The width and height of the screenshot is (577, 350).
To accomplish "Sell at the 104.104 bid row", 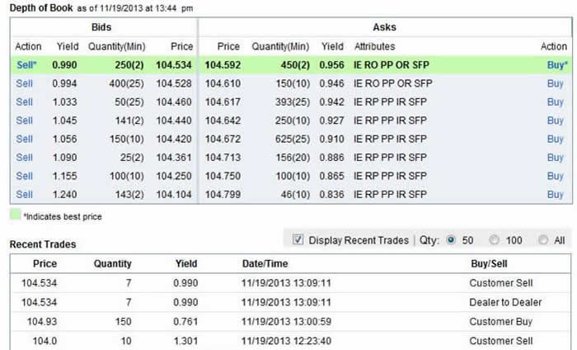I will pyautogui.click(x=24, y=195).
